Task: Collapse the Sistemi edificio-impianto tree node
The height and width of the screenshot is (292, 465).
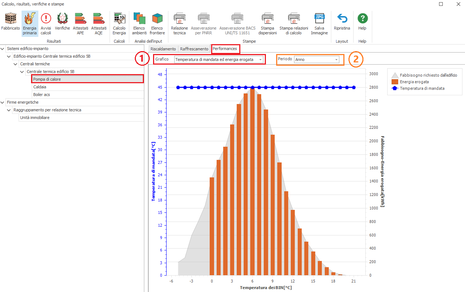Action: [3, 49]
